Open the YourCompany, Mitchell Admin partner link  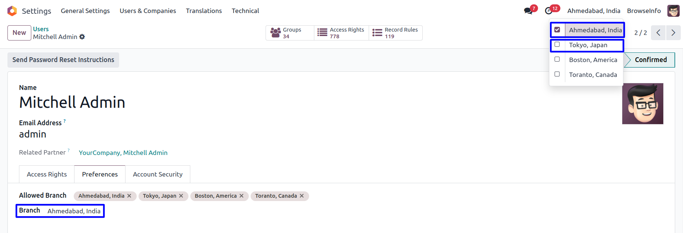[123, 153]
